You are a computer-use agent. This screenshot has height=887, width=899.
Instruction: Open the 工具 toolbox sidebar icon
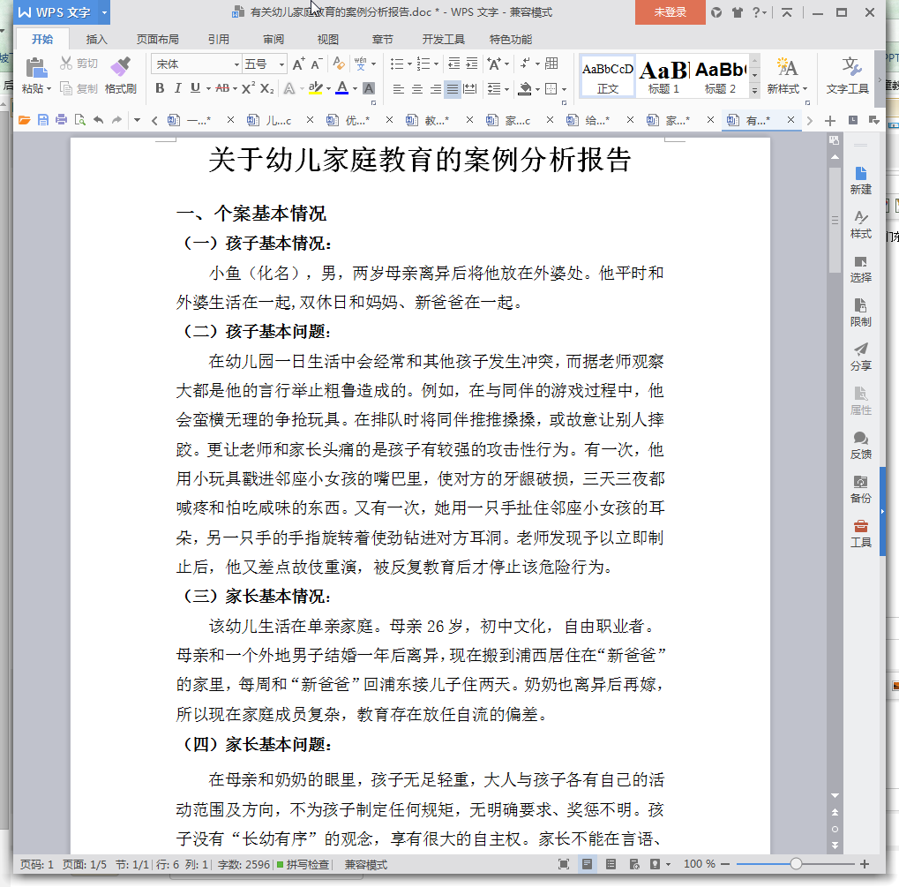(x=860, y=532)
